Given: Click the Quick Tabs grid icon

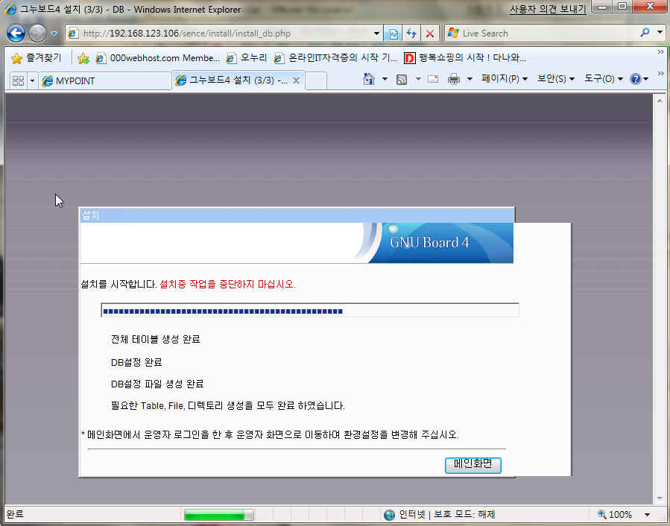Looking at the screenshot, I should coord(18,80).
